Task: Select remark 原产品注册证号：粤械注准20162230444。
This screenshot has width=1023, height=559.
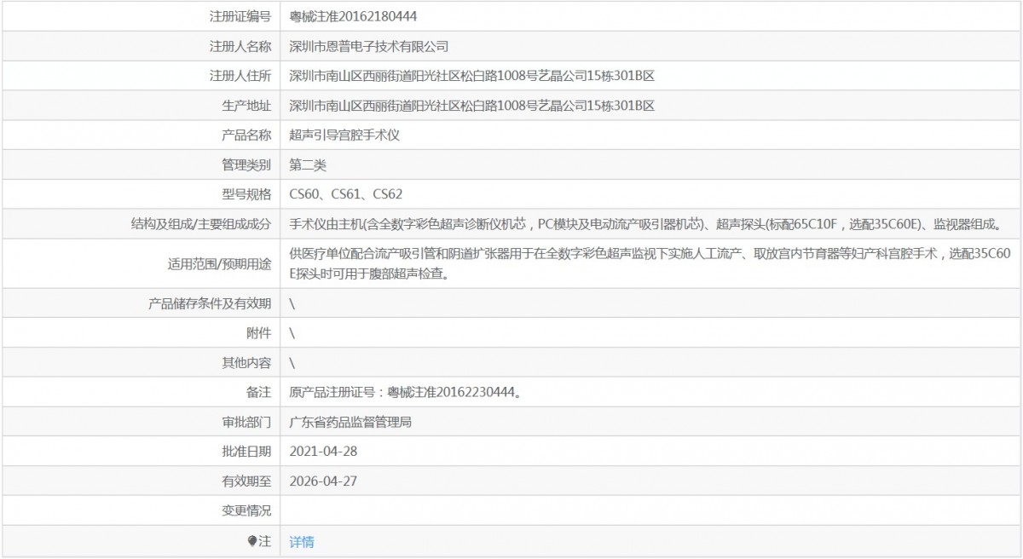Action: tap(406, 393)
